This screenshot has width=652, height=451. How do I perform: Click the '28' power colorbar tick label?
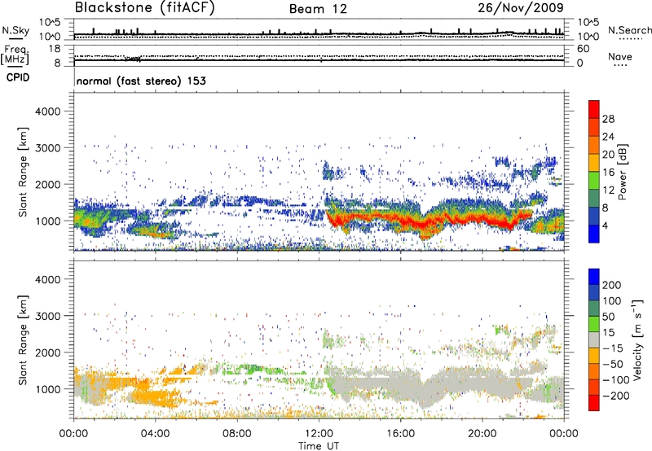pyautogui.click(x=608, y=119)
